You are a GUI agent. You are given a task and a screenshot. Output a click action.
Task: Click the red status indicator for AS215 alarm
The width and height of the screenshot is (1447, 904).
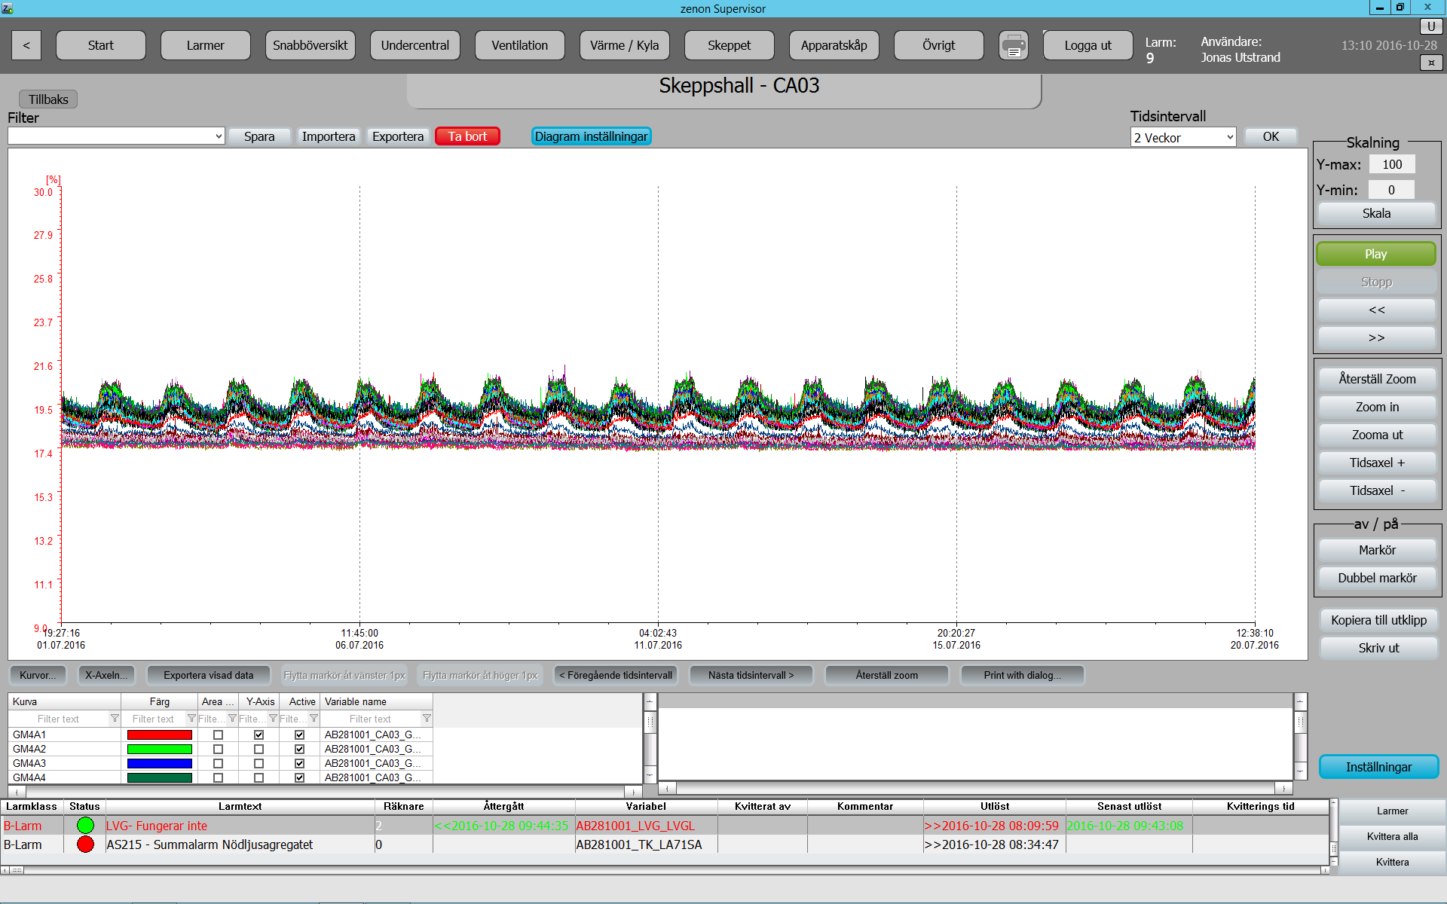click(85, 844)
